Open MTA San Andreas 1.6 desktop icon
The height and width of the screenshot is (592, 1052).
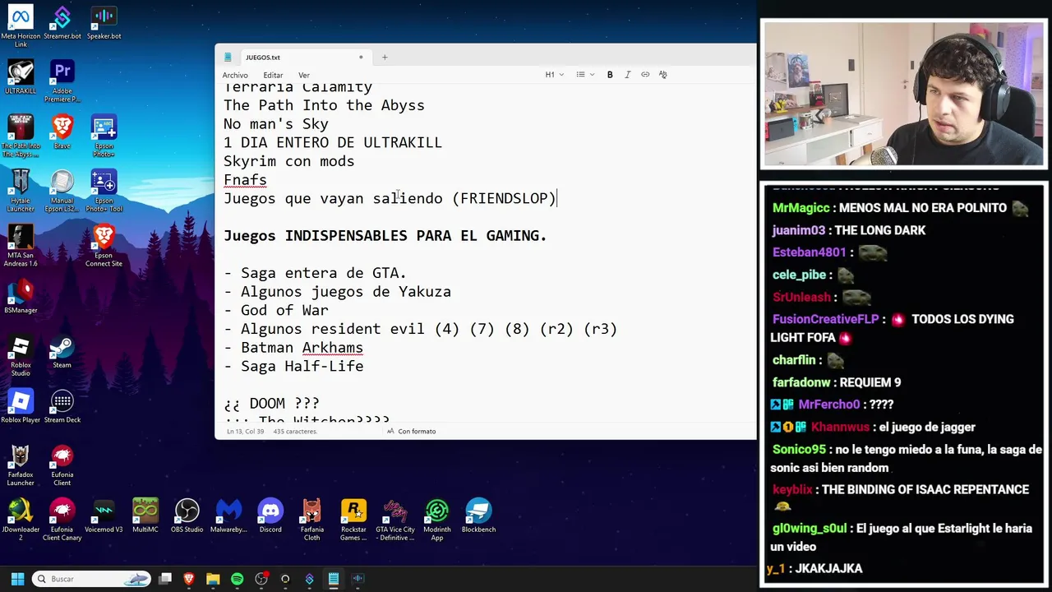point(21,245)
